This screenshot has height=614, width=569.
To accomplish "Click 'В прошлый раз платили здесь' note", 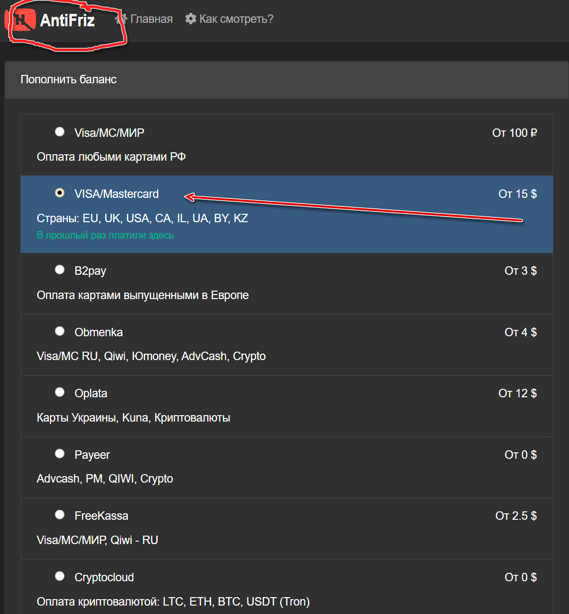I will [105, 235].
